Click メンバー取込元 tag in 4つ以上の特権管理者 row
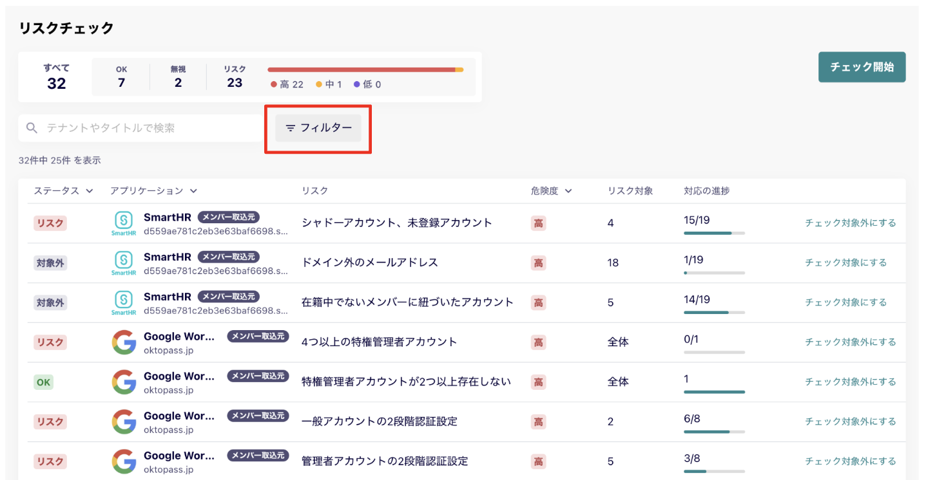The image size is (928, 480). pos(258,336)
